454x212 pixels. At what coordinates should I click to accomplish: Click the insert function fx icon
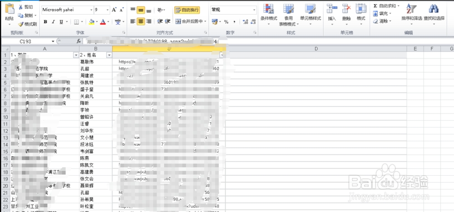[79, 42]
